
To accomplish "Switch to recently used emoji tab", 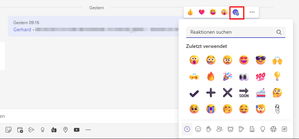I will point(187,129).
